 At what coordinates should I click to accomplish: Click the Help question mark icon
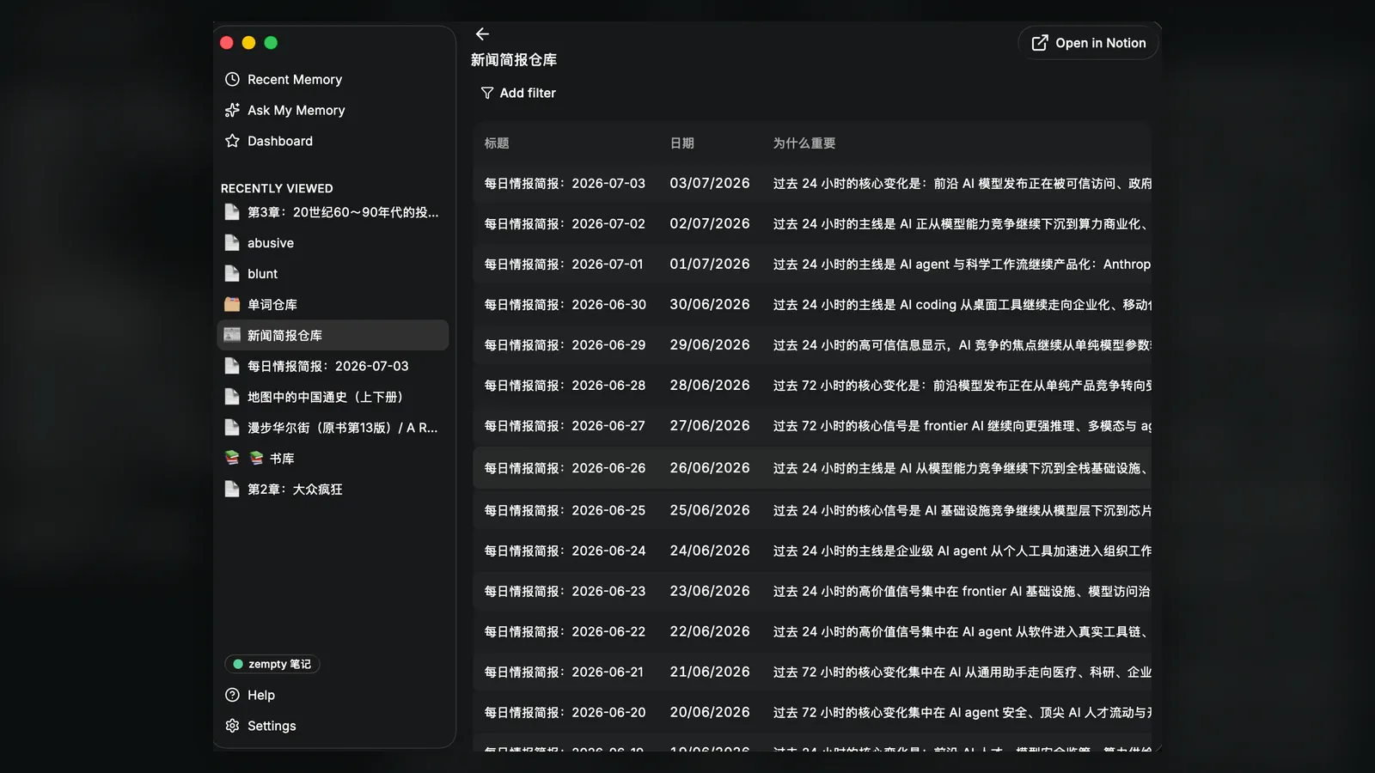[232, 695]
